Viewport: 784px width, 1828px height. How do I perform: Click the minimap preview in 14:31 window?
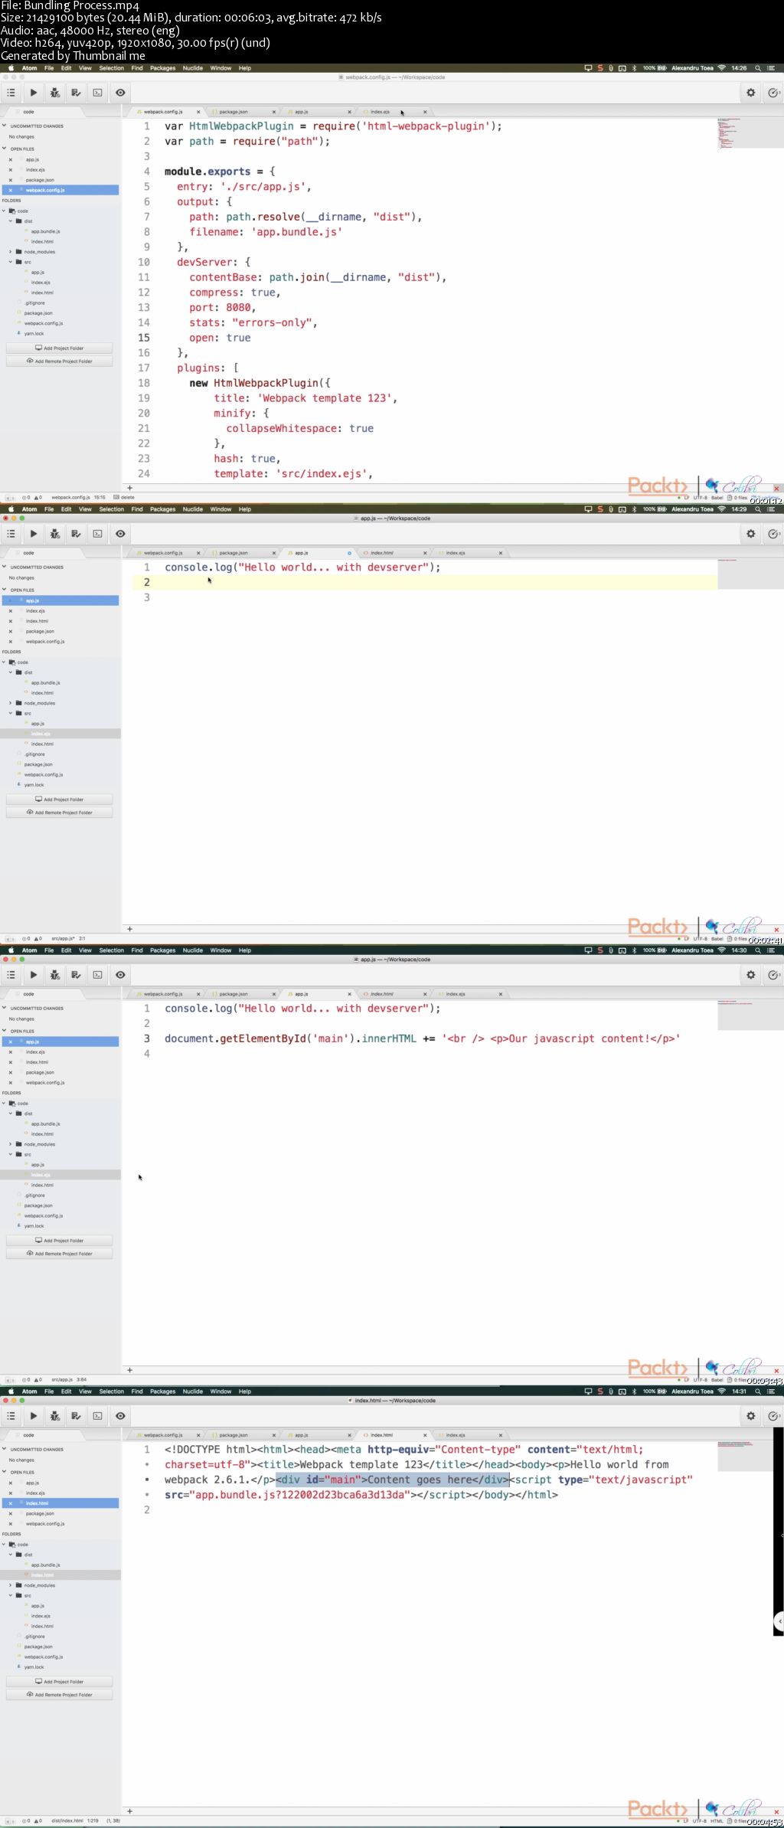[750, 1456]
